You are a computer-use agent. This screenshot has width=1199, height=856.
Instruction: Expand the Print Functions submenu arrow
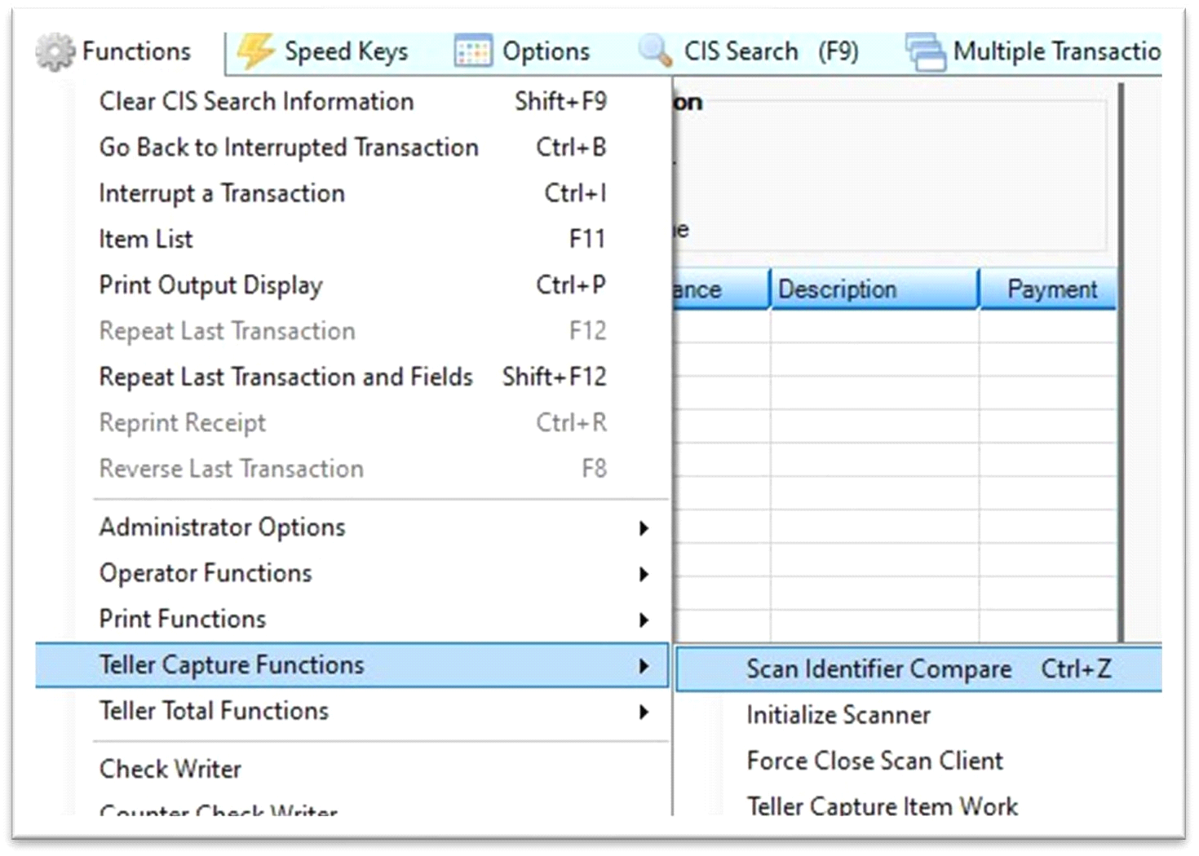pos(644,620)
